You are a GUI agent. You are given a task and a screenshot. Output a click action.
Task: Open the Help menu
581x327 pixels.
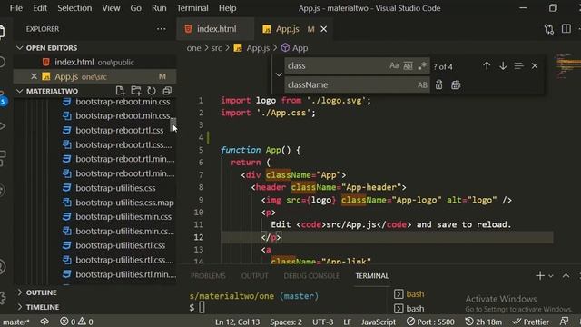(x=227, y=8)
